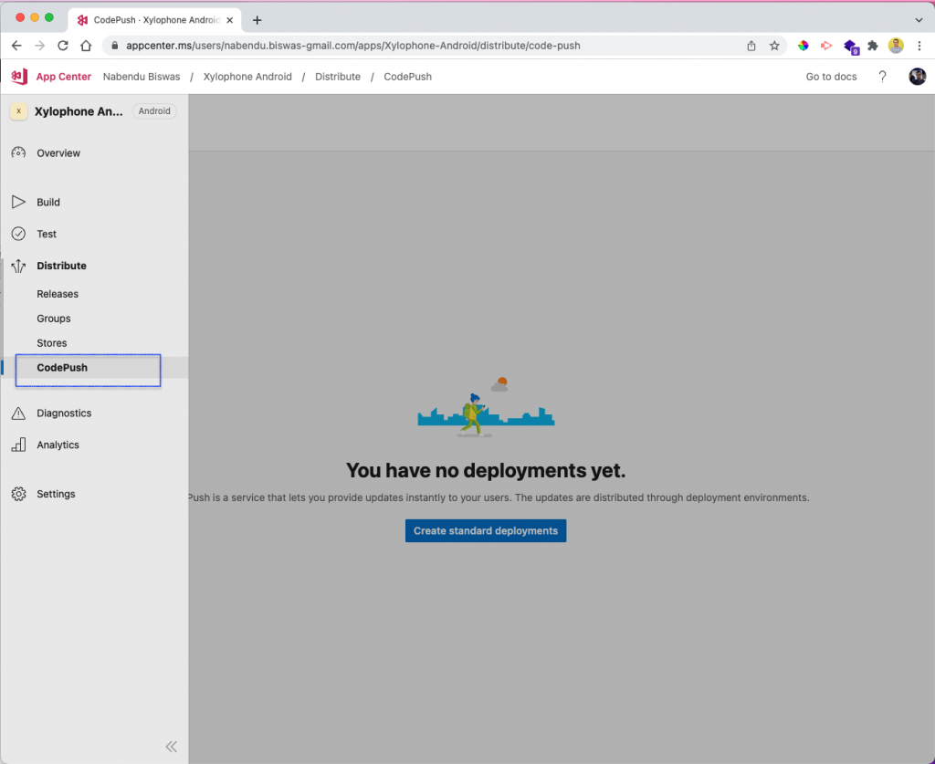
Task: Open Settings in sidebar
Action: [56, 494]
